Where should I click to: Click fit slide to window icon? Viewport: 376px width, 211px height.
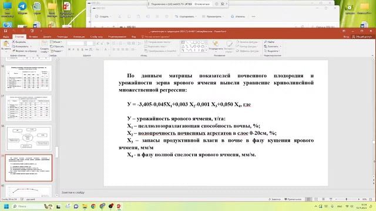click(371, 199)
